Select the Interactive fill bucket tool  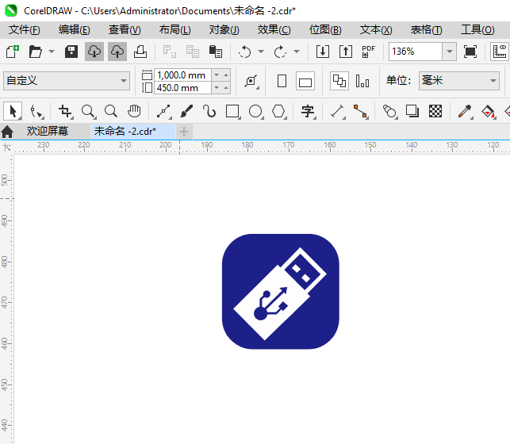(489, 111)
